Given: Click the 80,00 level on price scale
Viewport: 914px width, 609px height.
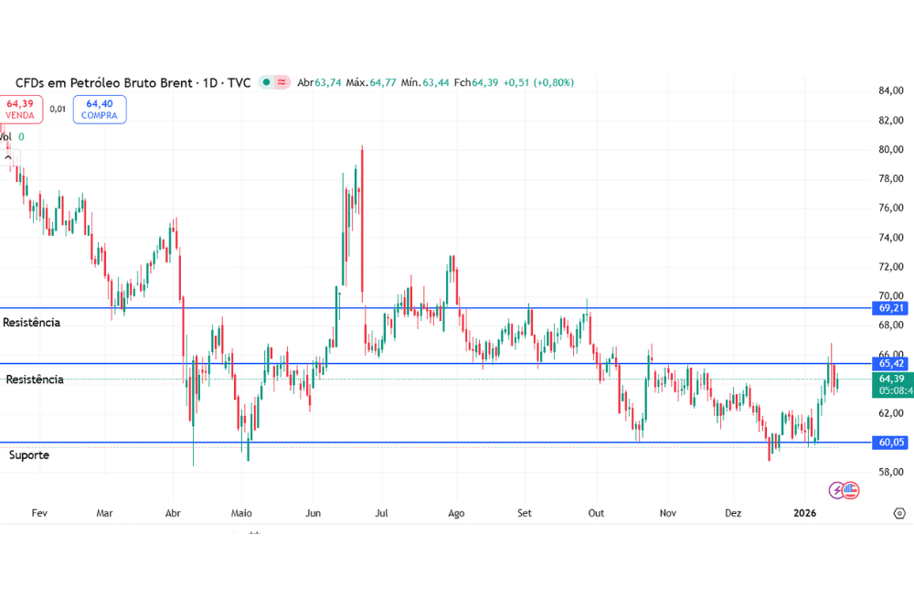Looking at the screenshot, I should pos(890,149).
